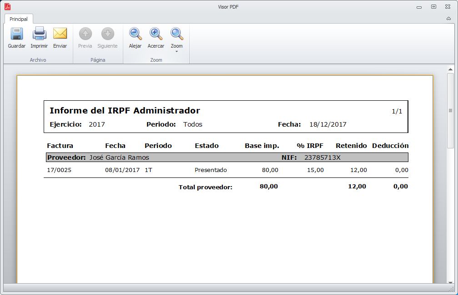Viewport: 458px width, 295px height.
Task: Print the document with Imprimir
Action: coord(39,38)
